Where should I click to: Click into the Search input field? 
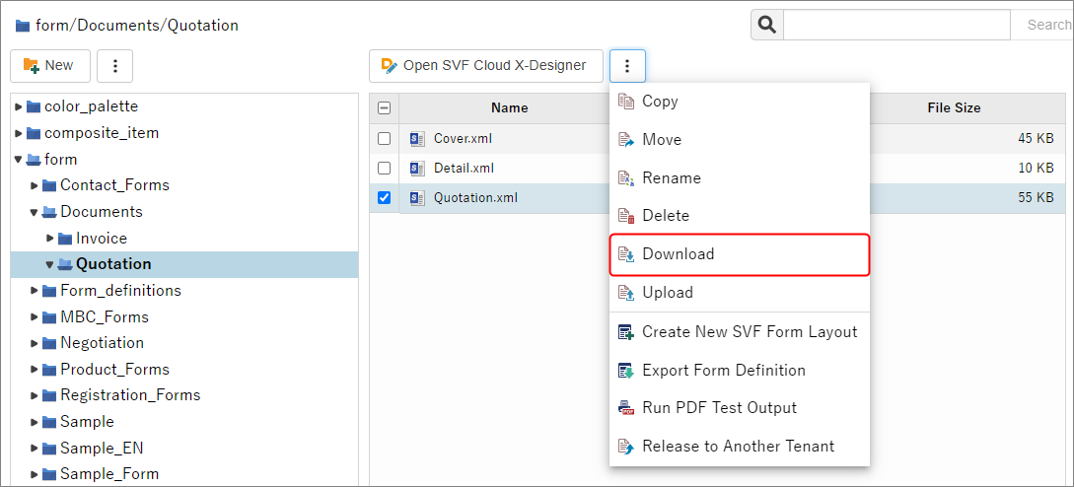tap(895, 25)
